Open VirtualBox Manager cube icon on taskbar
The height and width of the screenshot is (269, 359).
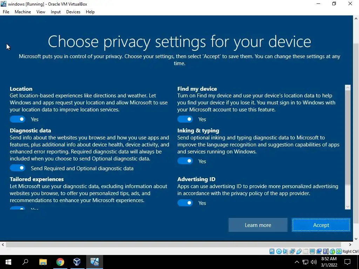tap(77, 262)
